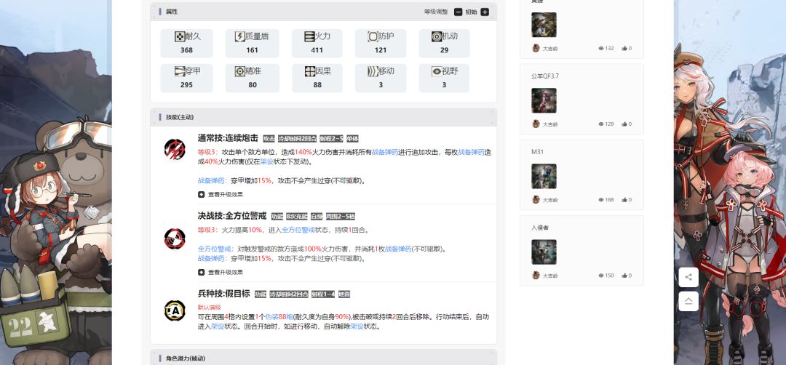Open the M31 post title
This screenshot has height=365, width=786.
coord(537,152)
